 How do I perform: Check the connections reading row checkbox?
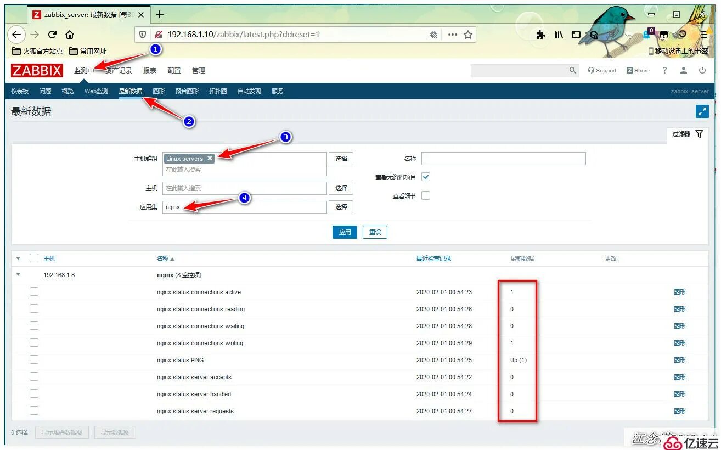click(34, 309)
